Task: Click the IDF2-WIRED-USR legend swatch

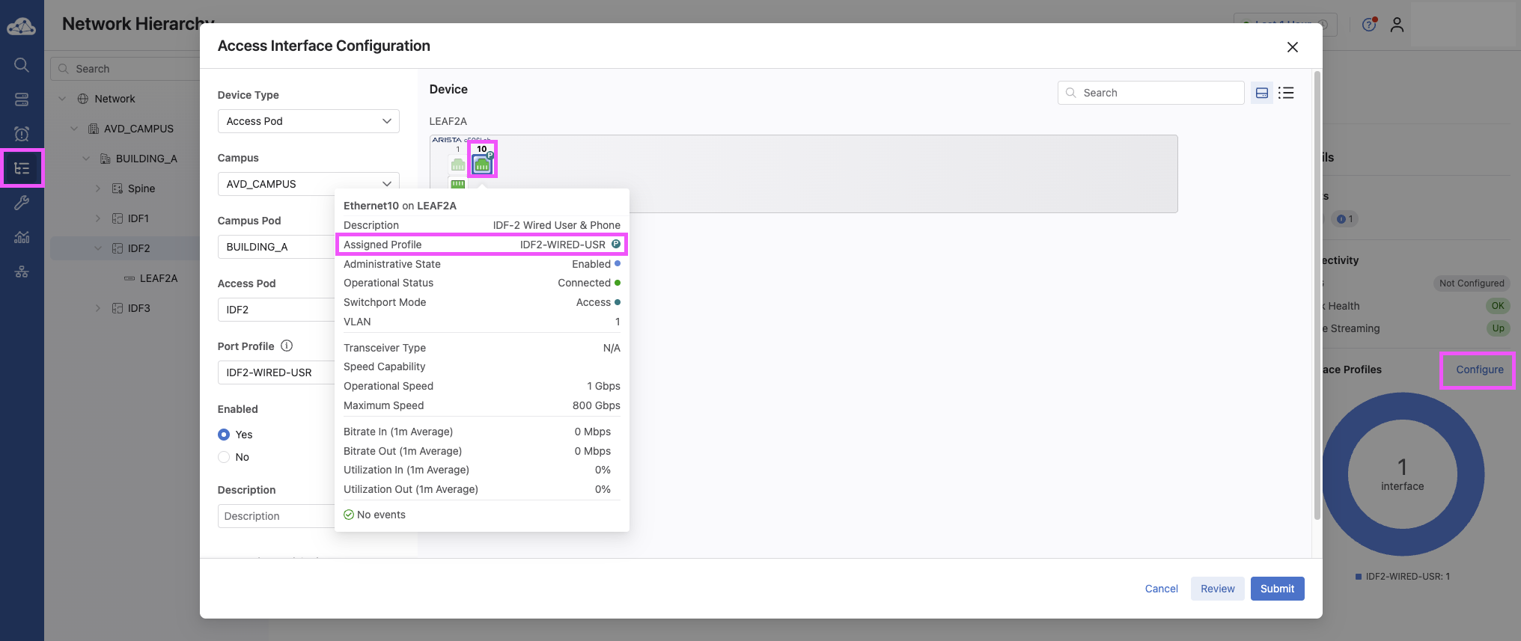Action: [x=1358, y=577]
